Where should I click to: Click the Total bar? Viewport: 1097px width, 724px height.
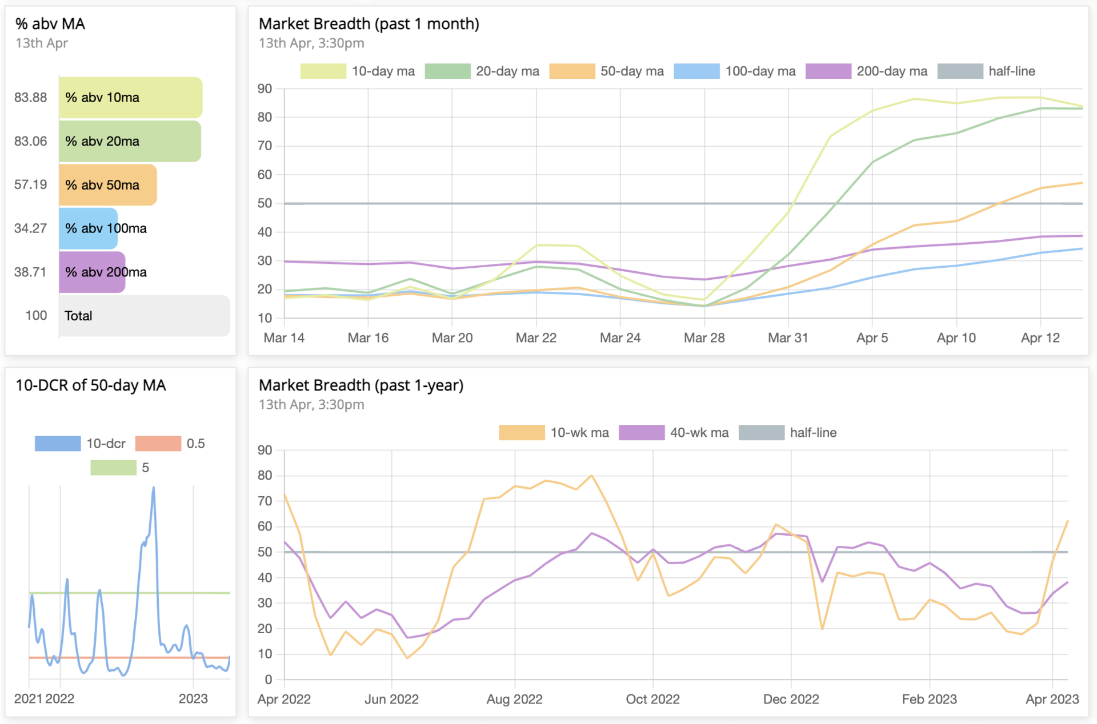(145, 316)
